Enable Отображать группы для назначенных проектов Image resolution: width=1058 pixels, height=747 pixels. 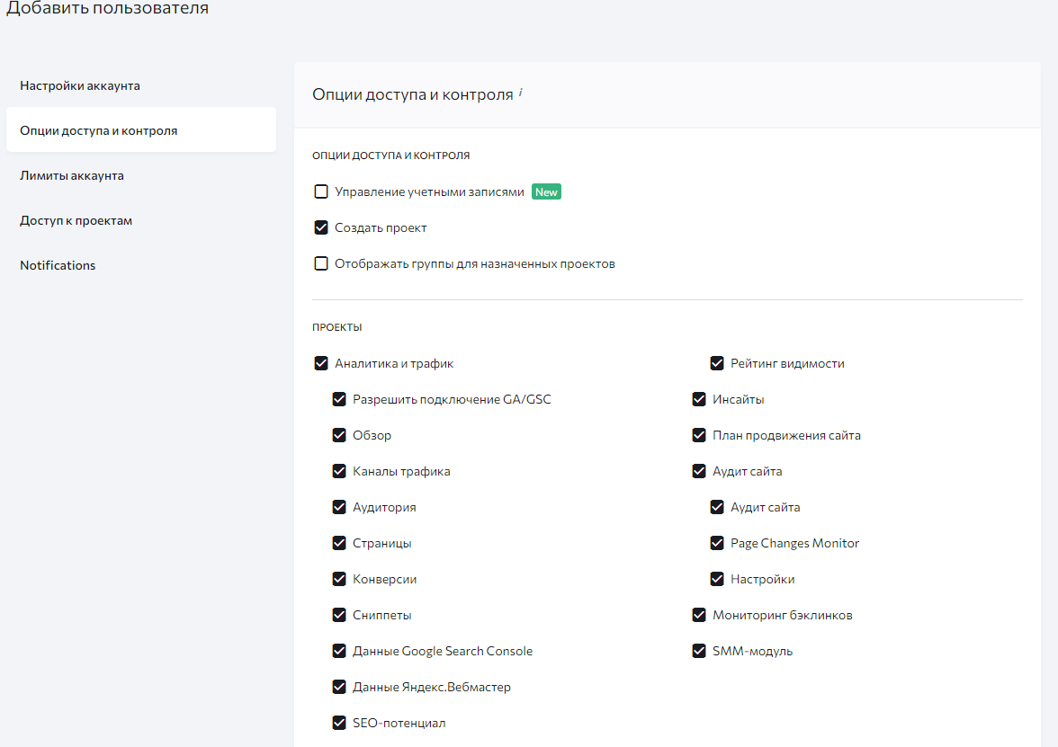pyautogui.click(x=321, y=263)
